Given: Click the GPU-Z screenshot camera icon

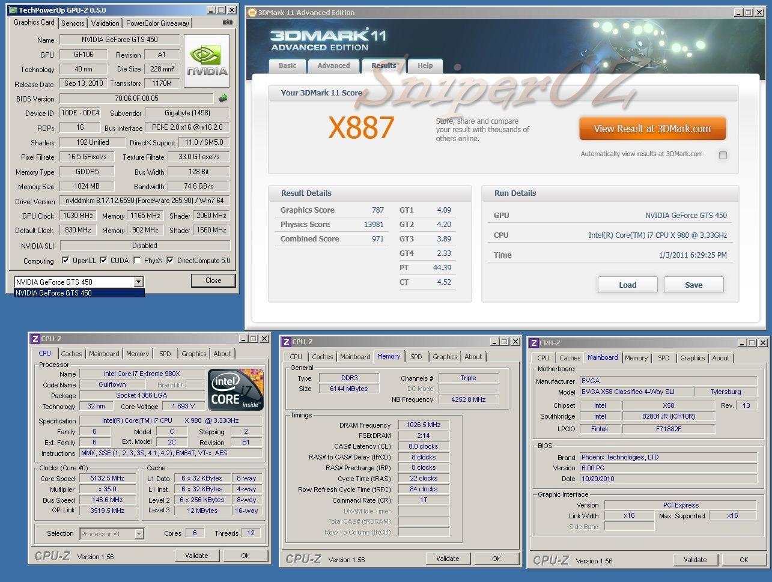Looking at the screenshot, I should point(228,22).
